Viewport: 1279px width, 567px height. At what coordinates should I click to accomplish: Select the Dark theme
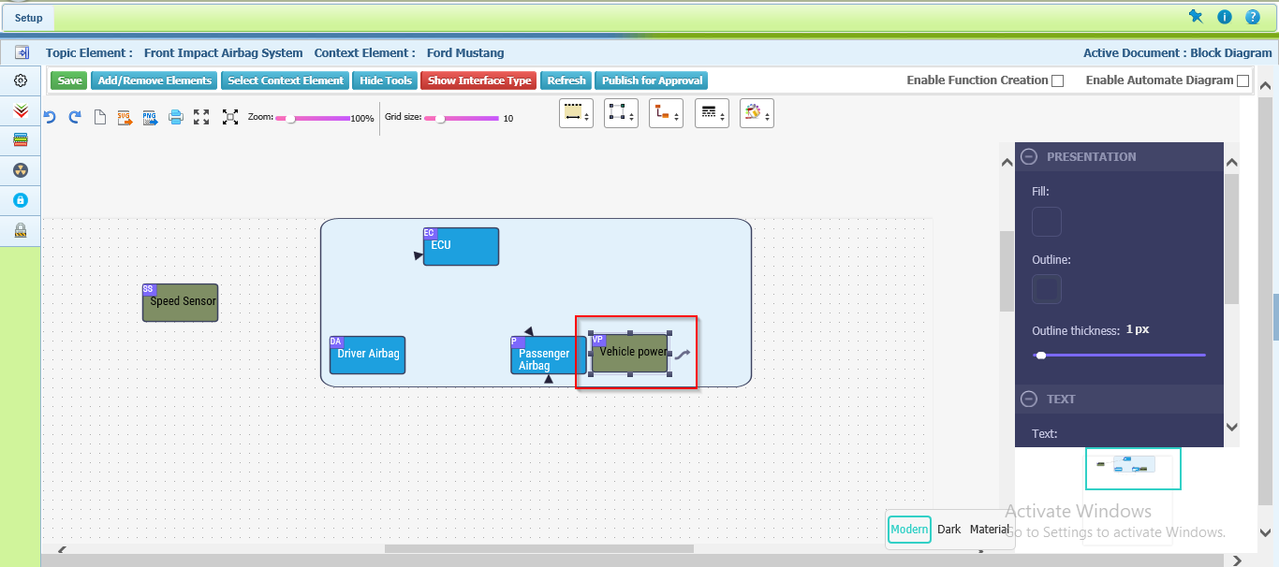coord(949,530)
